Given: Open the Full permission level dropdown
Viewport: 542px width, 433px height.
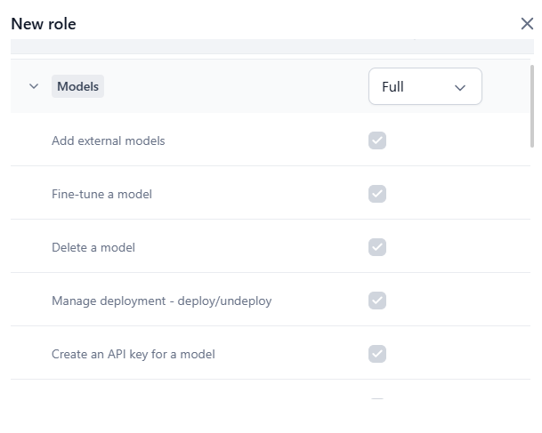Looking at the screenshot, I should [x=425, y=86].
